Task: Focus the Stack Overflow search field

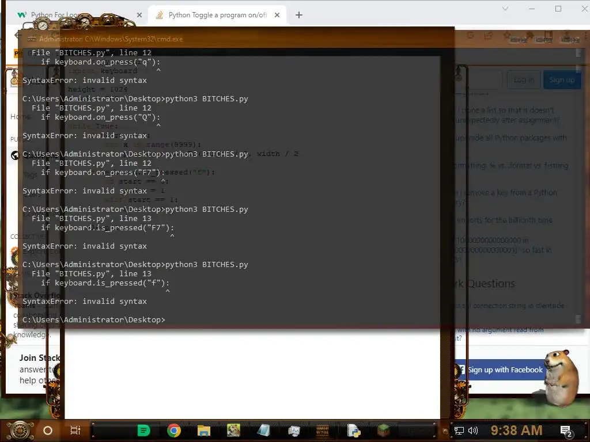Action: [x=478, y=79]
